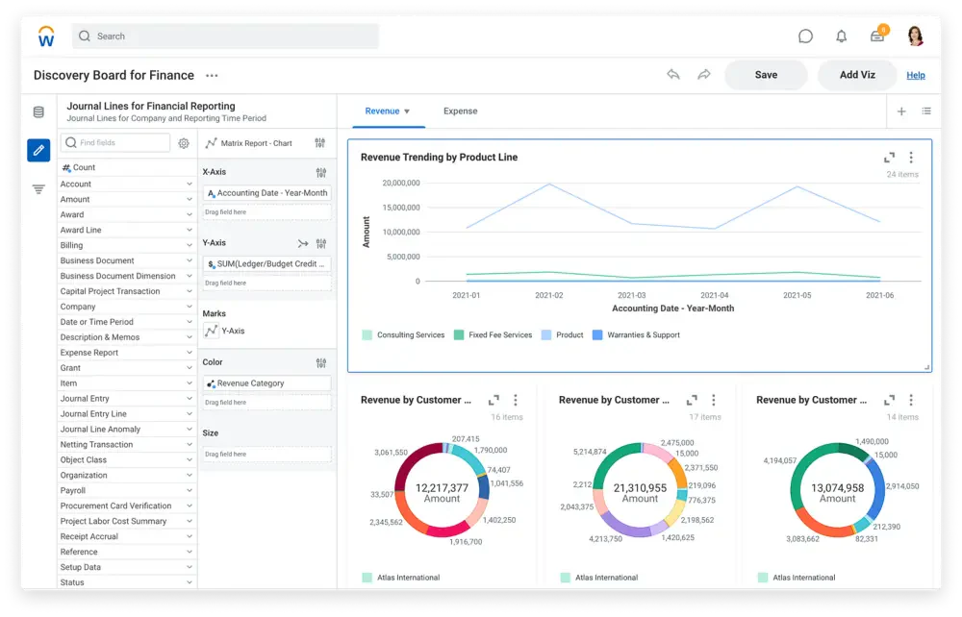Open kebab menu of 17 items chart
This screenshot has height=617, width=962.
[714, 400]
